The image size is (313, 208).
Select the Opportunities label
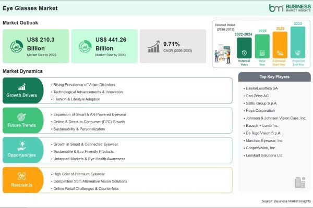click(x=21, y=155)
